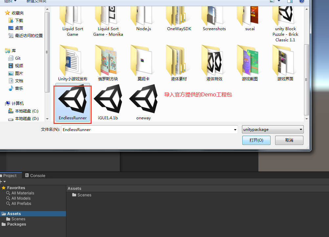Open the Screenshots folder
329x237 pixels.
[214, 18]
